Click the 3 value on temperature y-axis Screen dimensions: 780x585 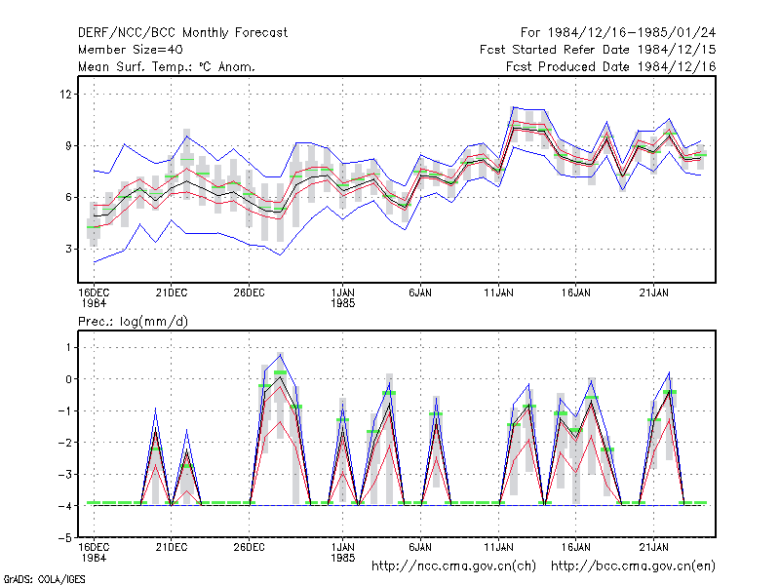tap(68, 249)
